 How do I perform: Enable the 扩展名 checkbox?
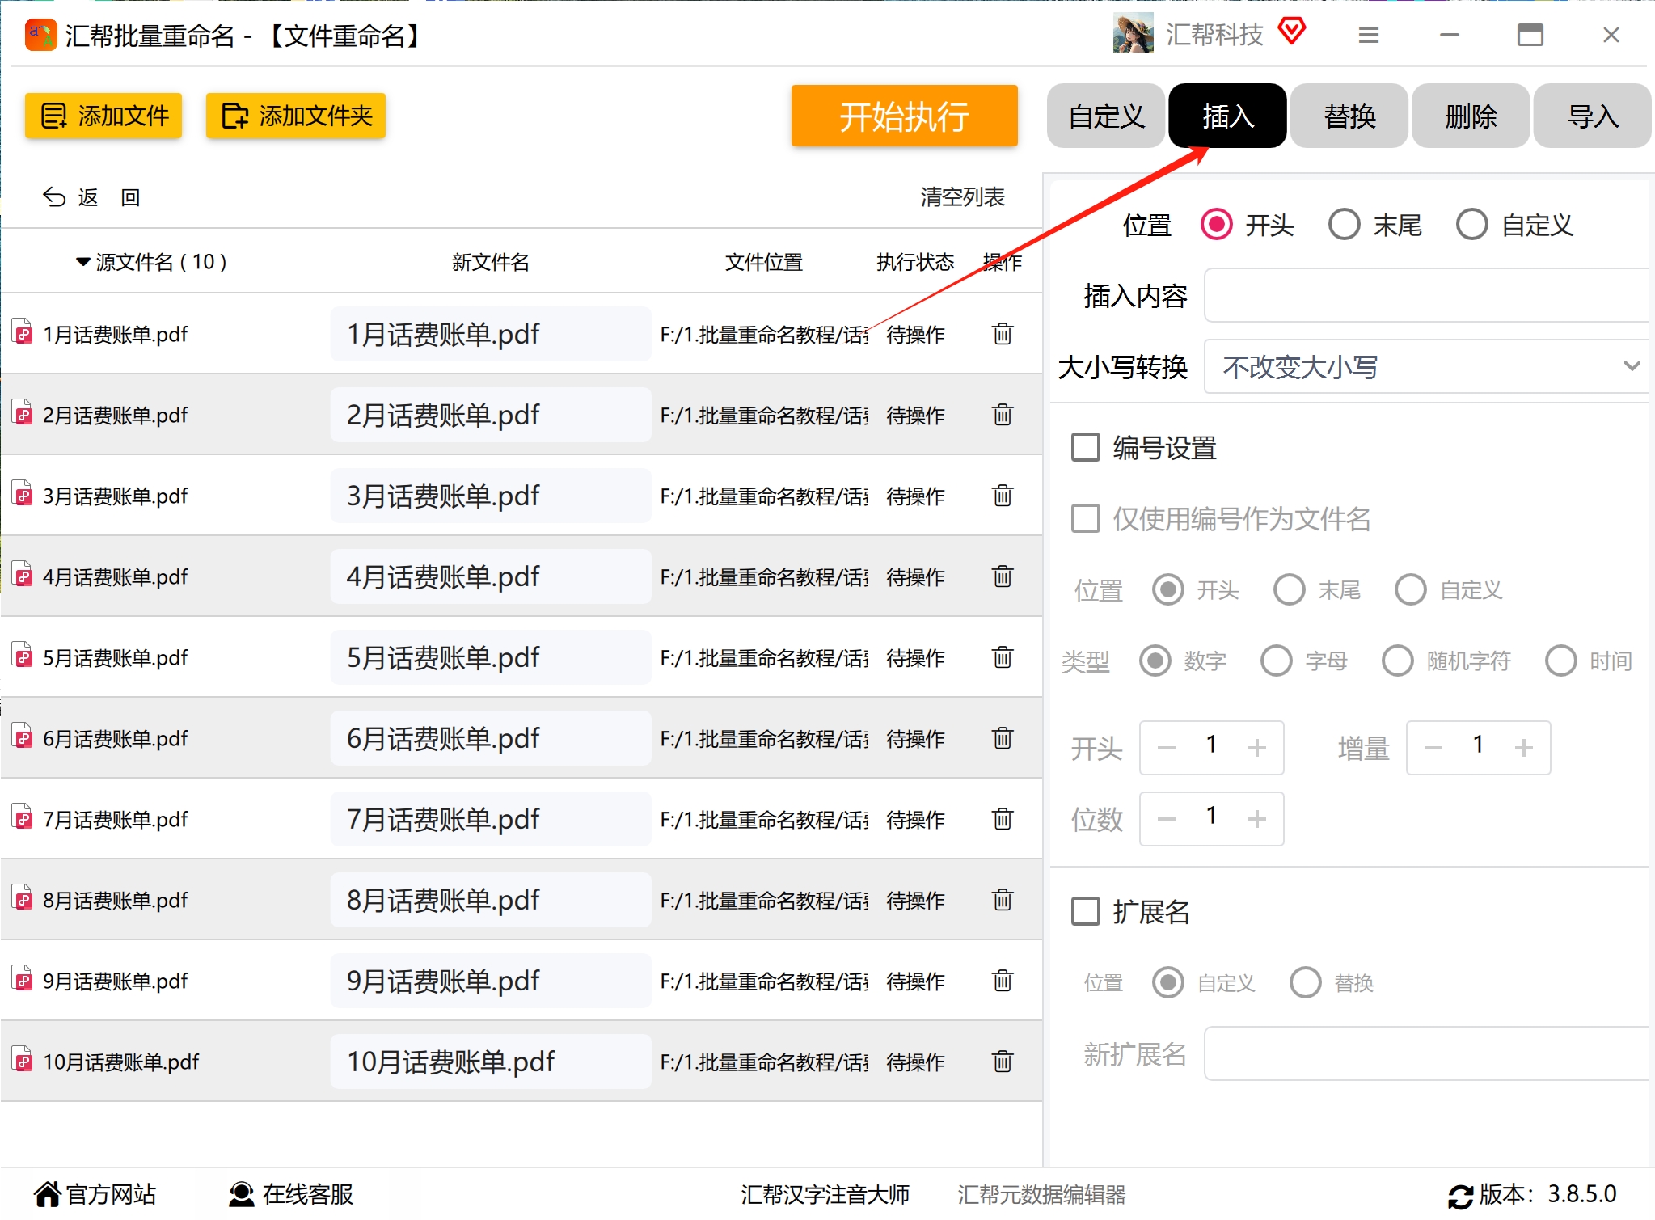point(1086,911)
